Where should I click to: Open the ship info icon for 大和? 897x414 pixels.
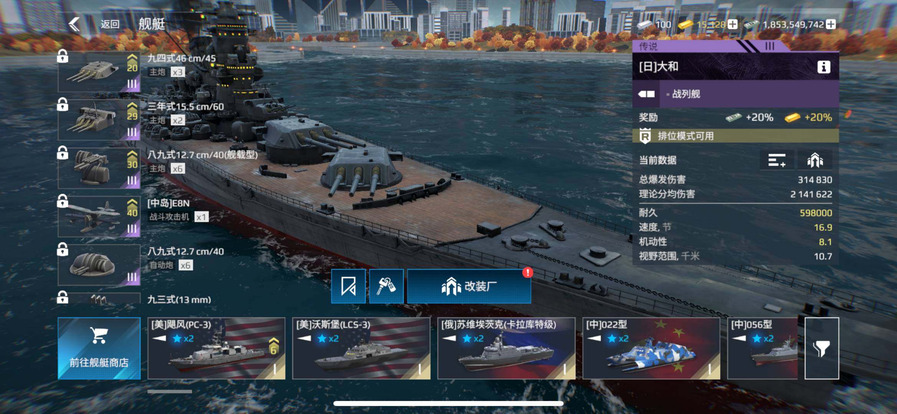point(823,67)
